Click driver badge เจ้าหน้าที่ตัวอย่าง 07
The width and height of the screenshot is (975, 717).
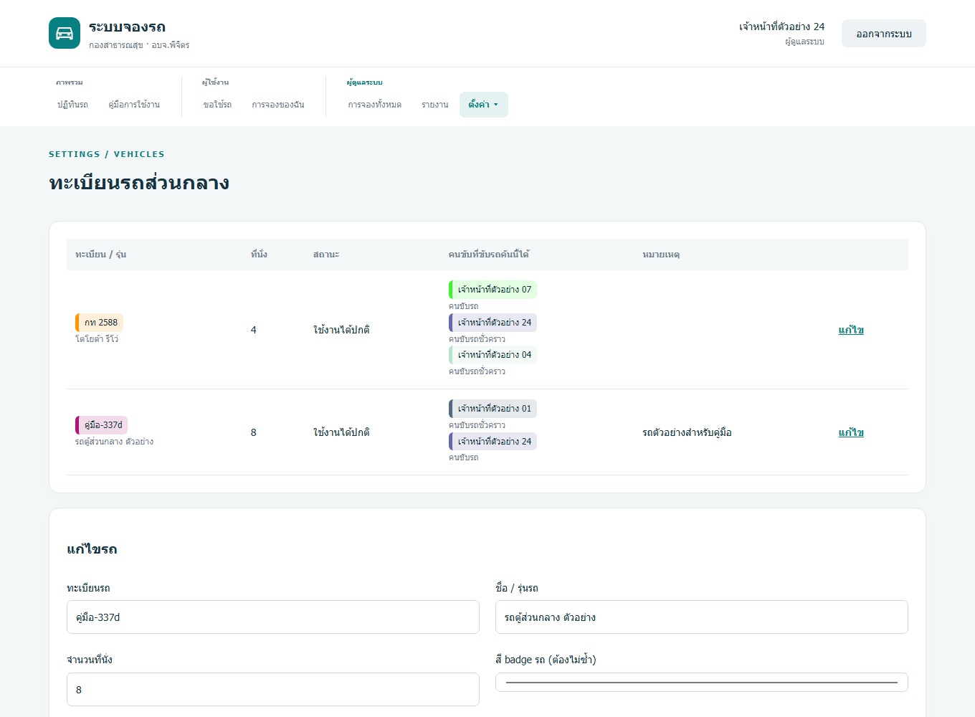493,290
